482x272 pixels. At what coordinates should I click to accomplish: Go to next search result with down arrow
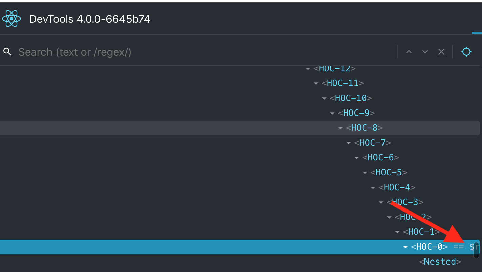coord(425,52)
